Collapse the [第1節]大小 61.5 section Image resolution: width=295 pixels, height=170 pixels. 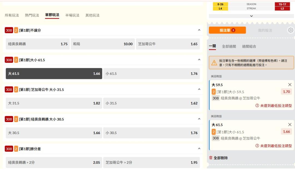click(x=199, y=60)
